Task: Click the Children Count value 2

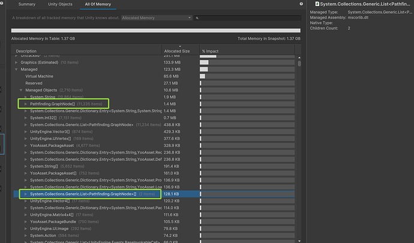Action: point(349,28)
